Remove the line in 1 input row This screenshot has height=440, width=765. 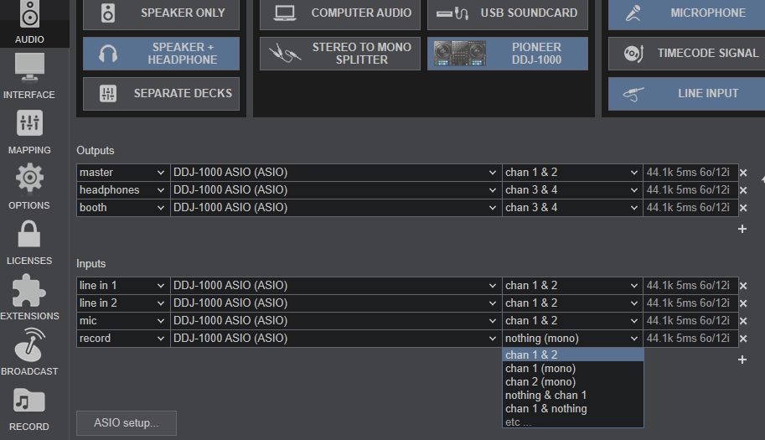click(x=743, y=286)
